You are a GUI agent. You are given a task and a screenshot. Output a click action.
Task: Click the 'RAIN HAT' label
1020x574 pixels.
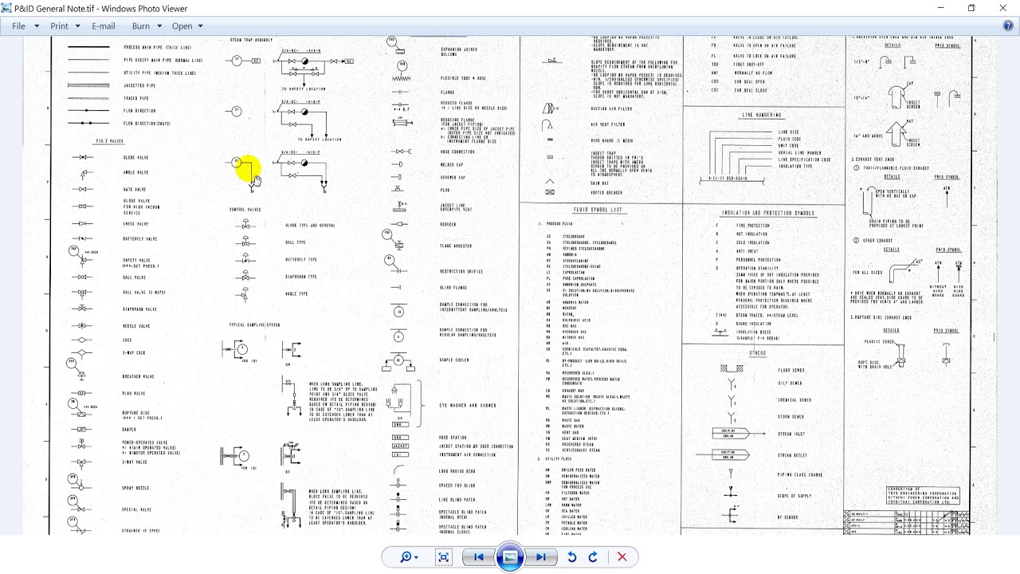pos(599,183)
